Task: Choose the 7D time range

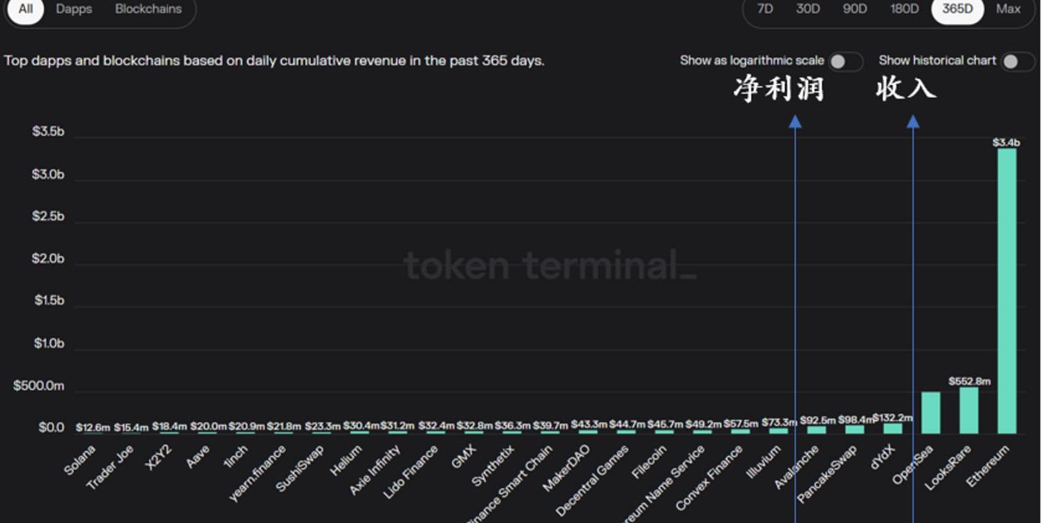Action: [765, 10]
